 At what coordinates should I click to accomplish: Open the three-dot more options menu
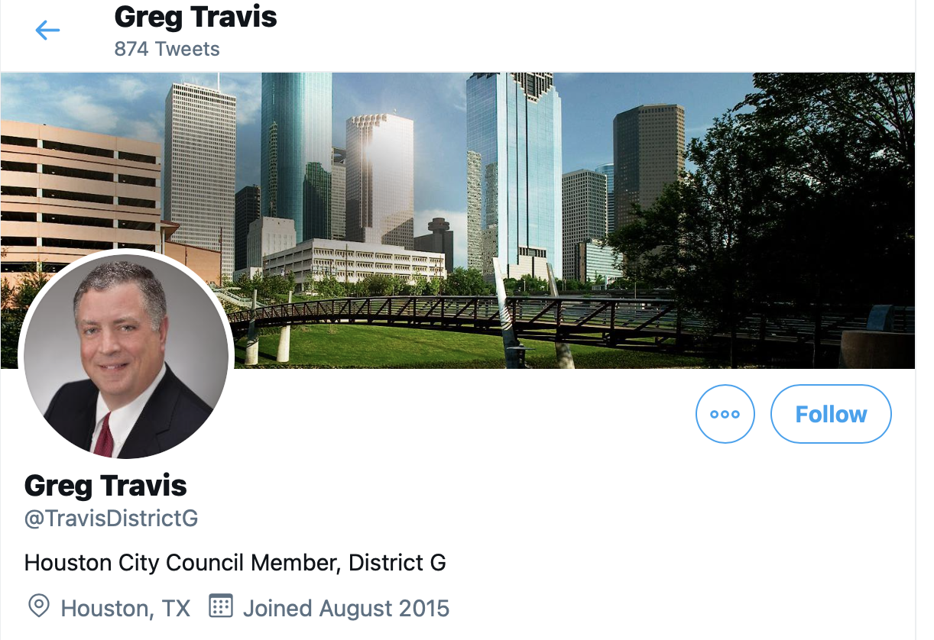coord(725,414)
